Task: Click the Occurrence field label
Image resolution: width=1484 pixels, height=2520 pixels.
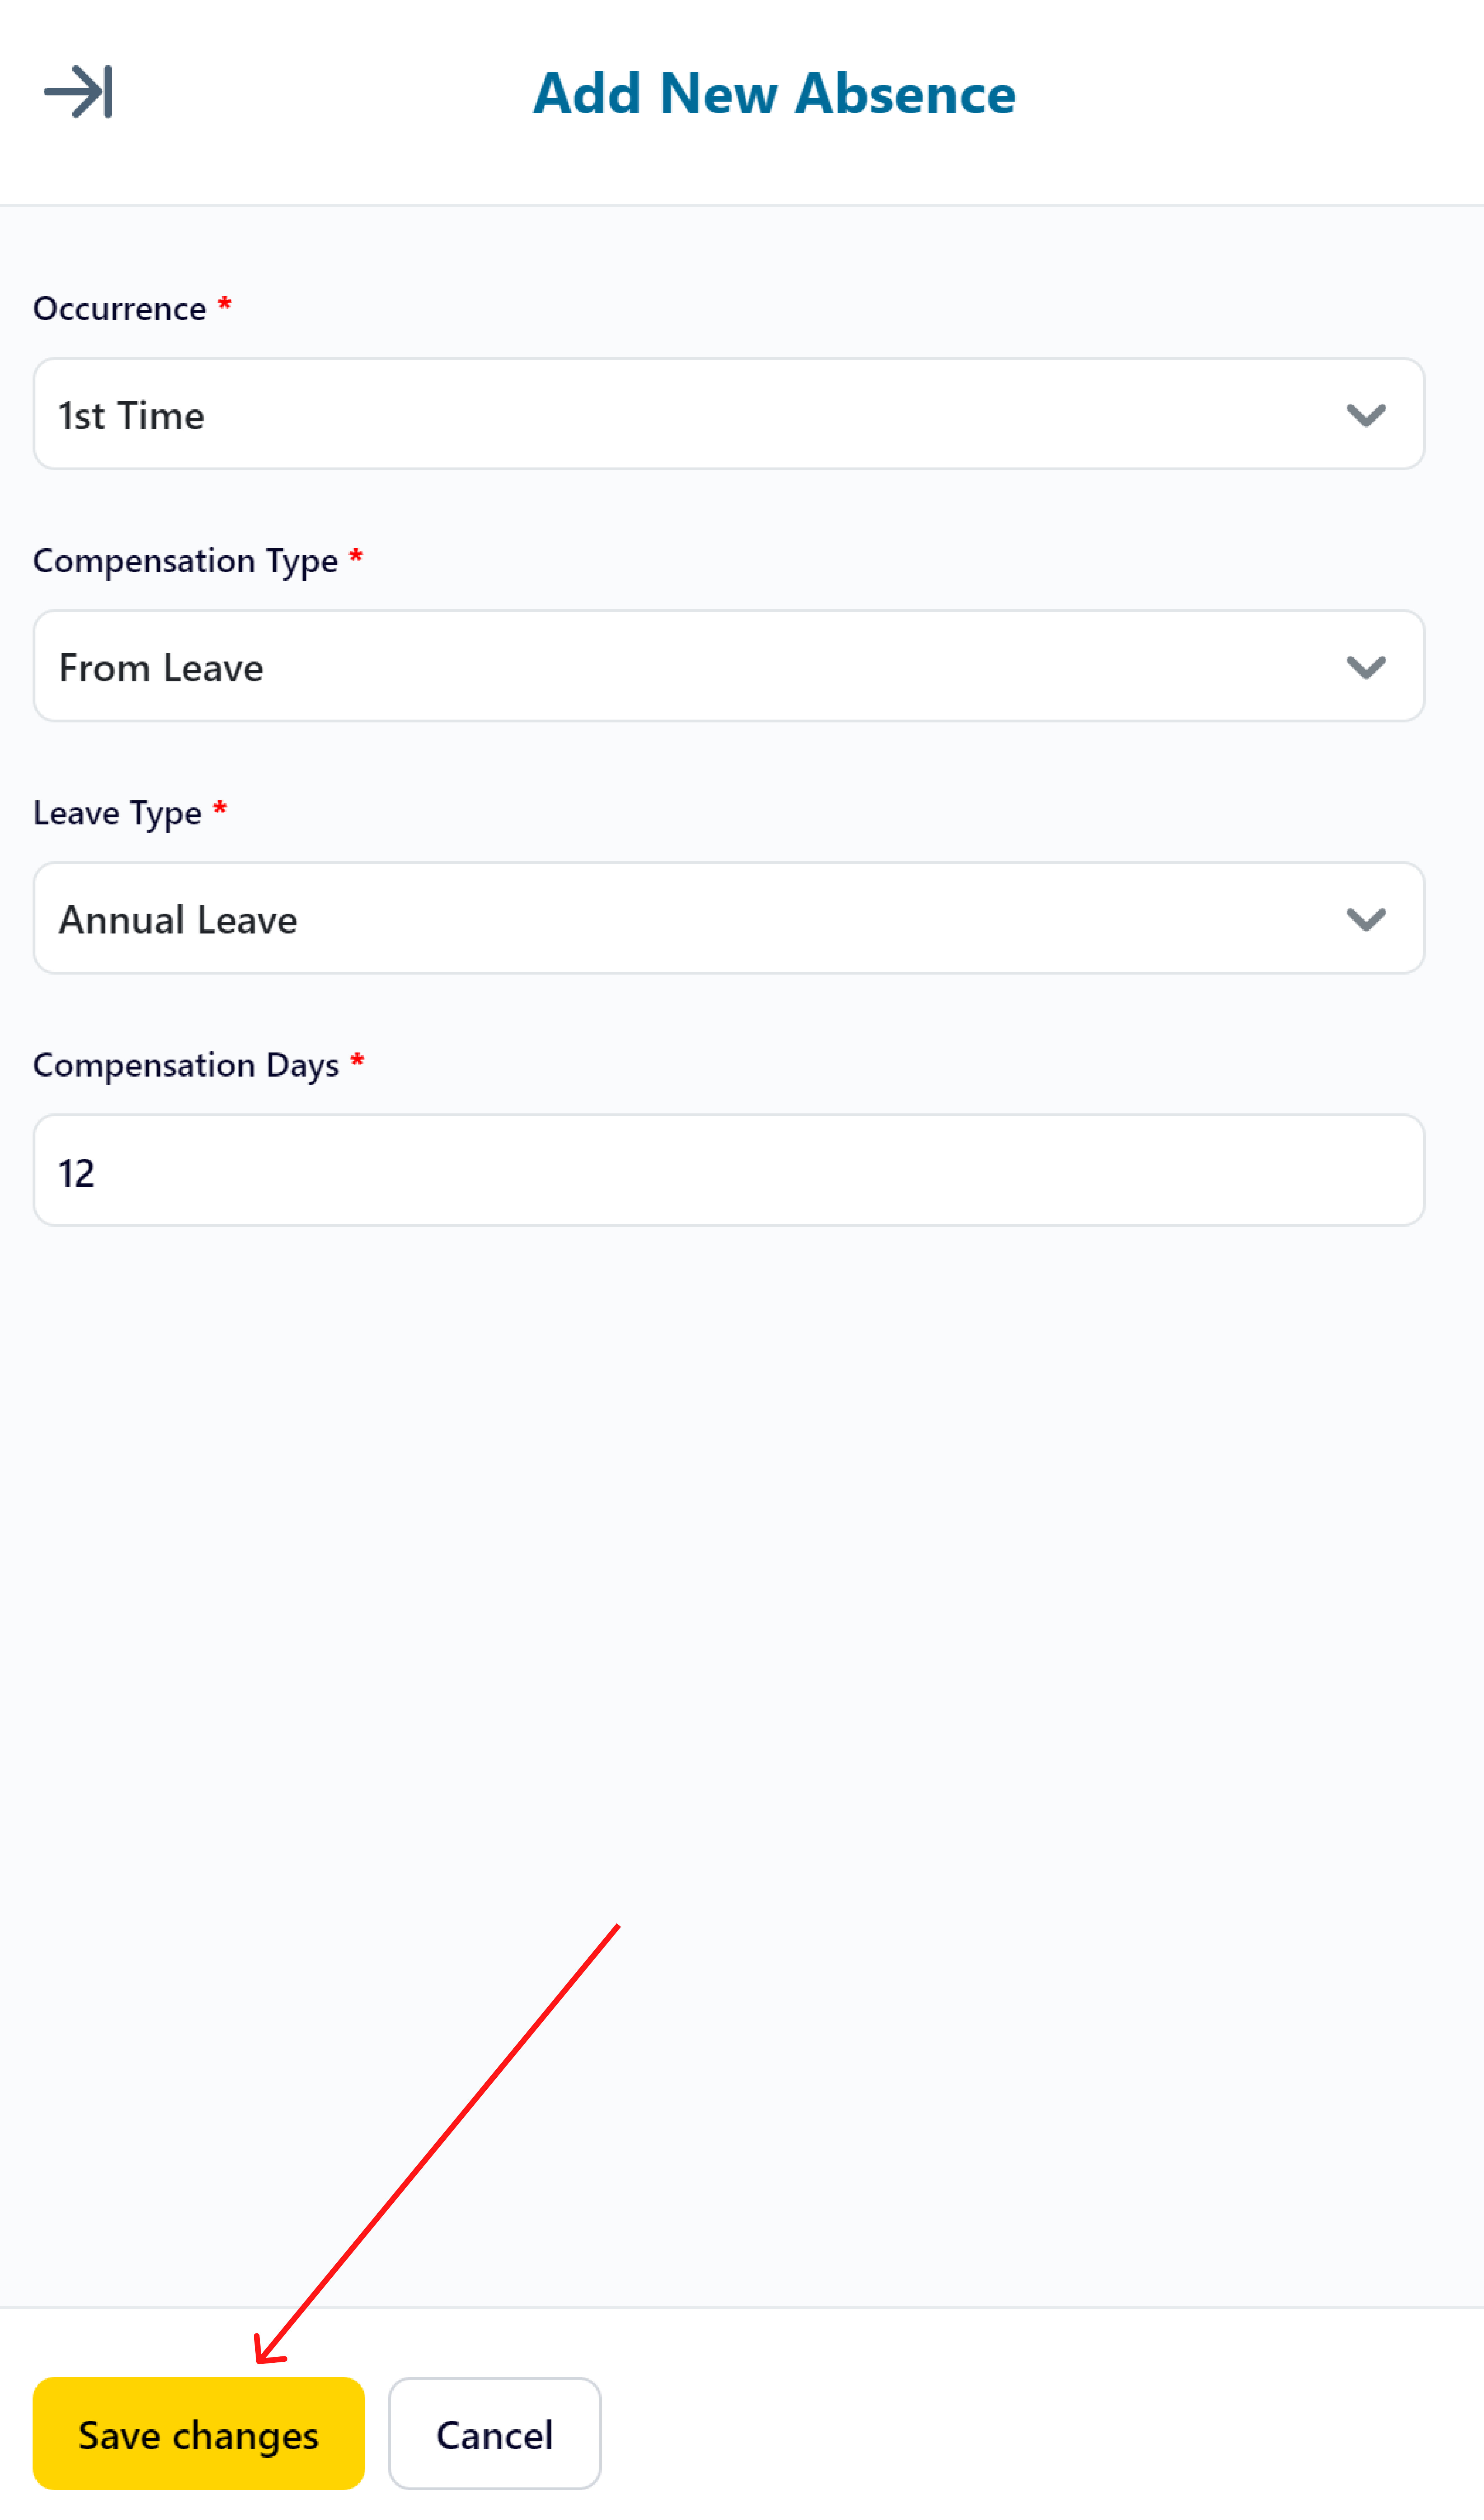Action: (120, 308)
